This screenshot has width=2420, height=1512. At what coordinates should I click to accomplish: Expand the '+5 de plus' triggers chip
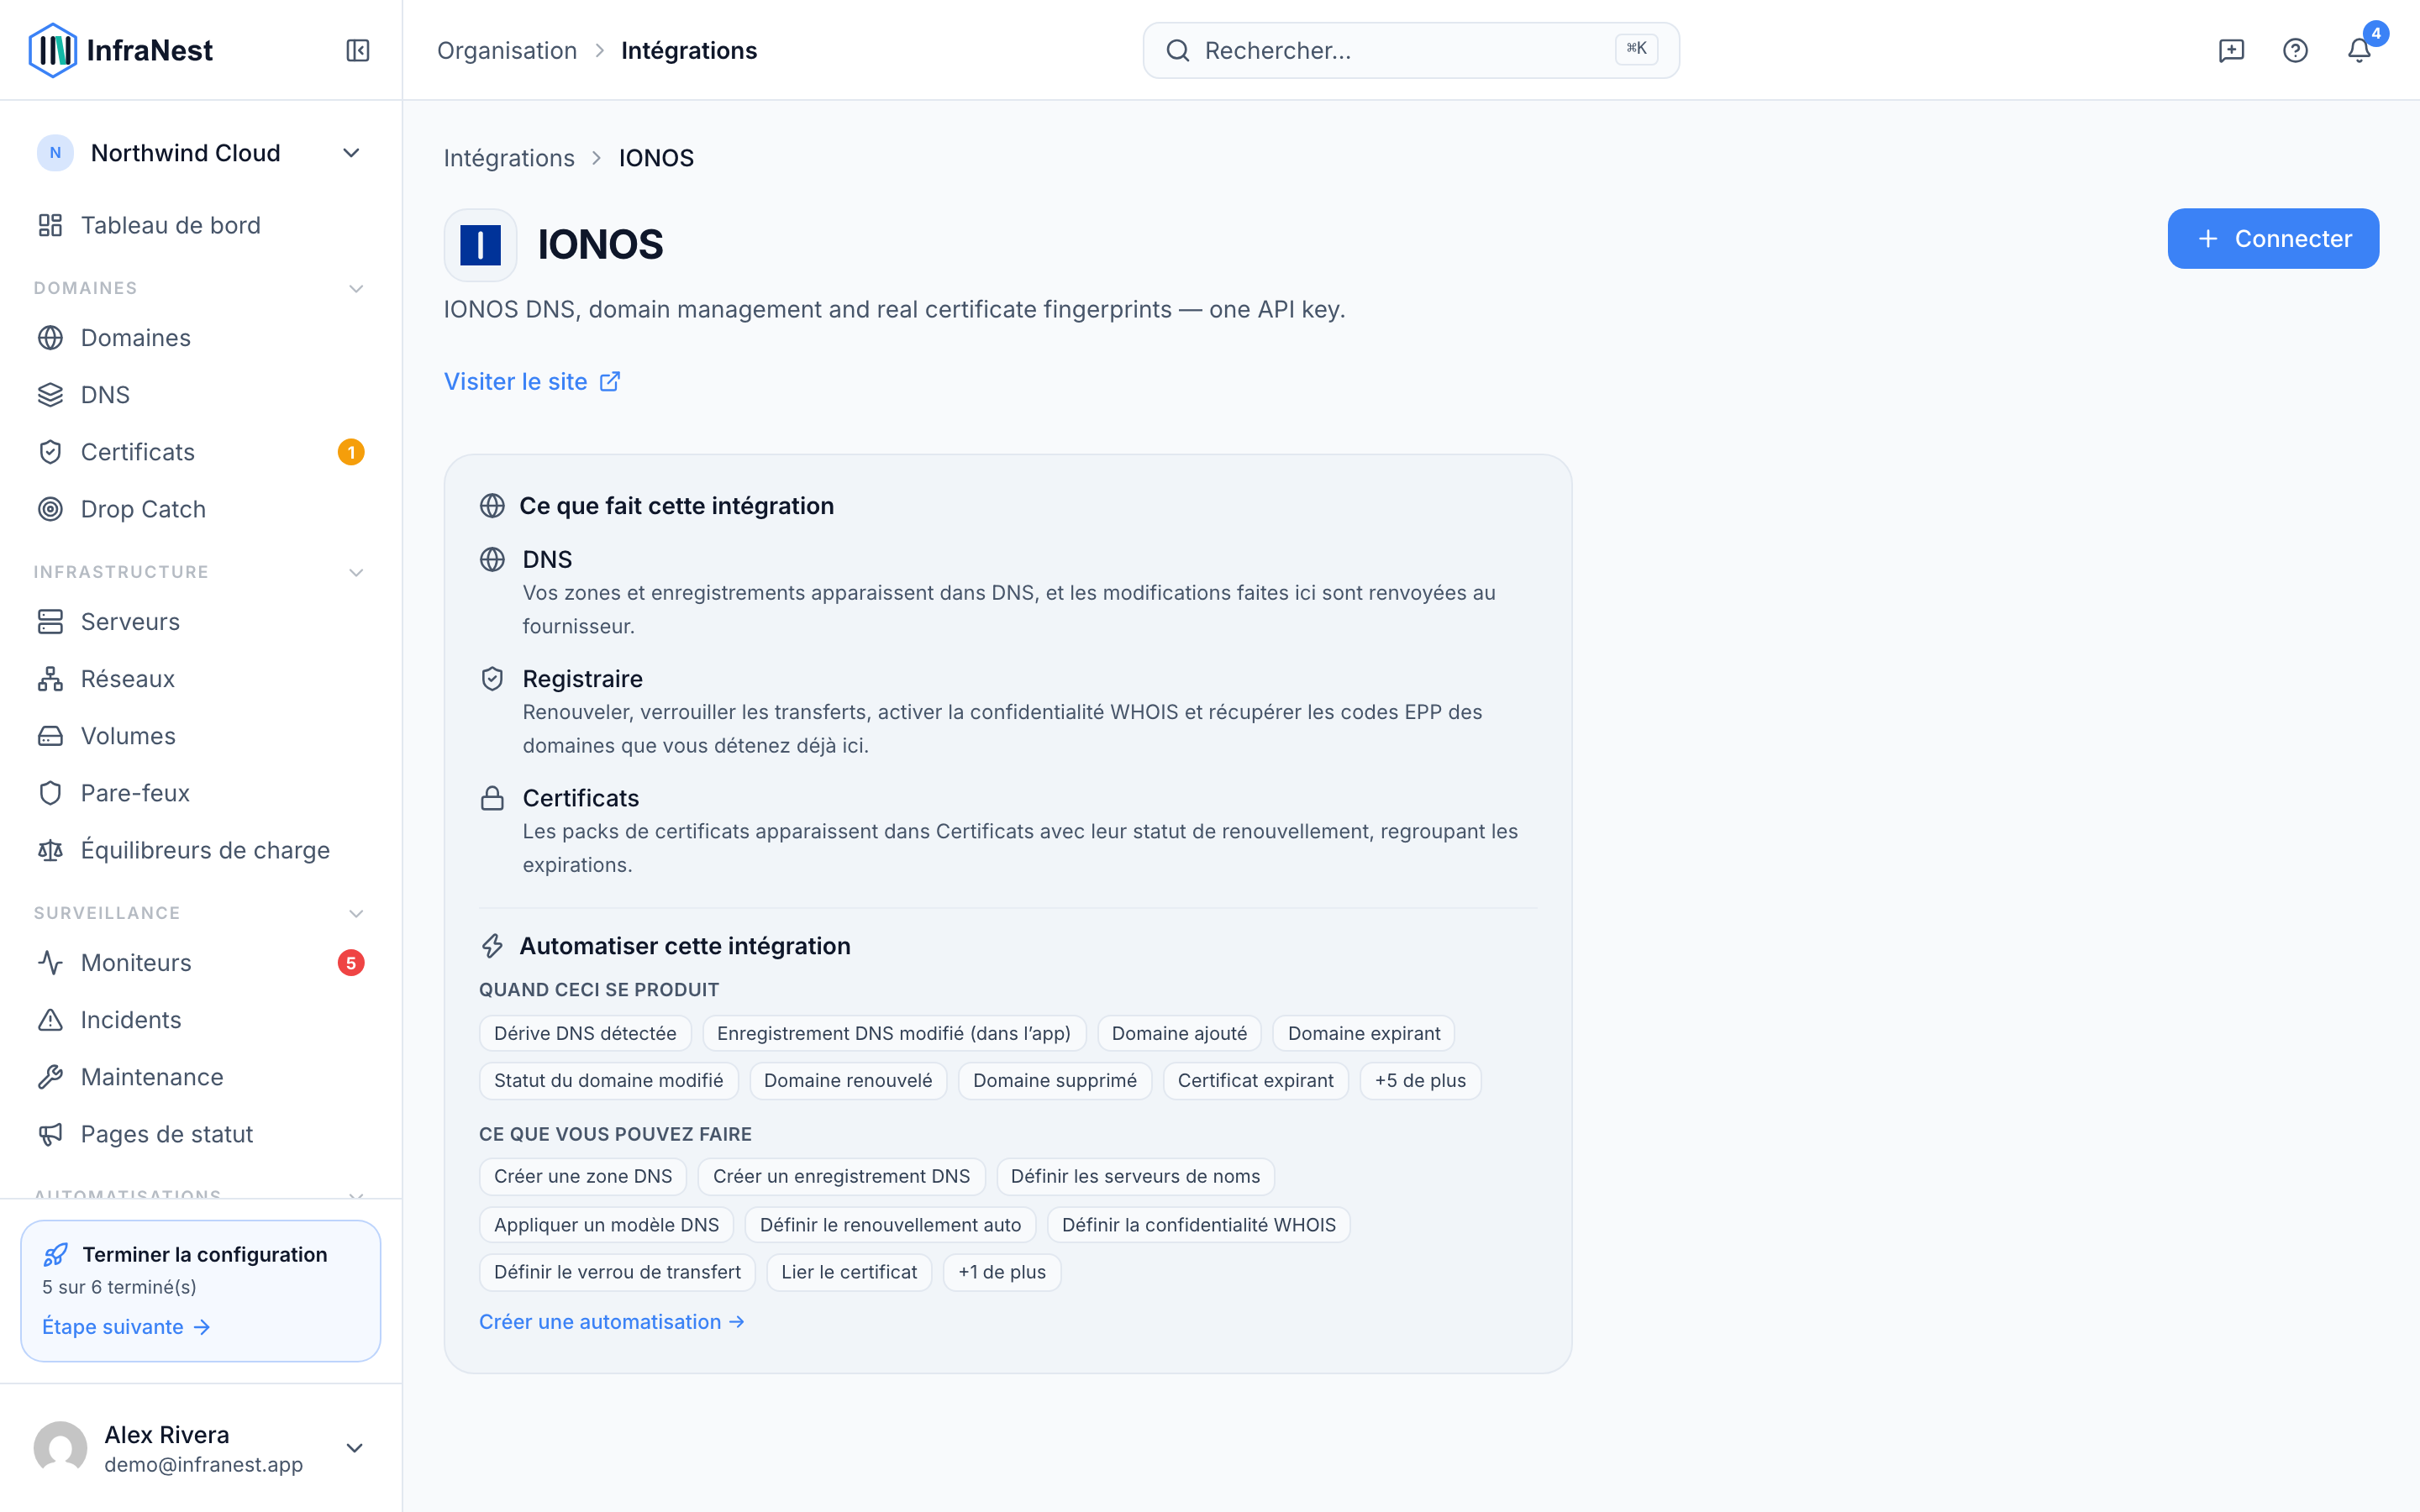1420,1081
